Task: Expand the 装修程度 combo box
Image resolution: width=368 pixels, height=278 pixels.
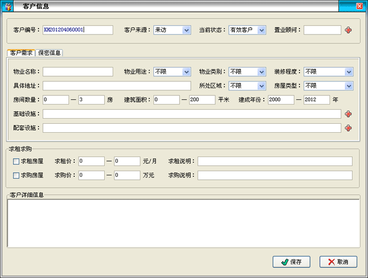Action: tap(349, 72)
